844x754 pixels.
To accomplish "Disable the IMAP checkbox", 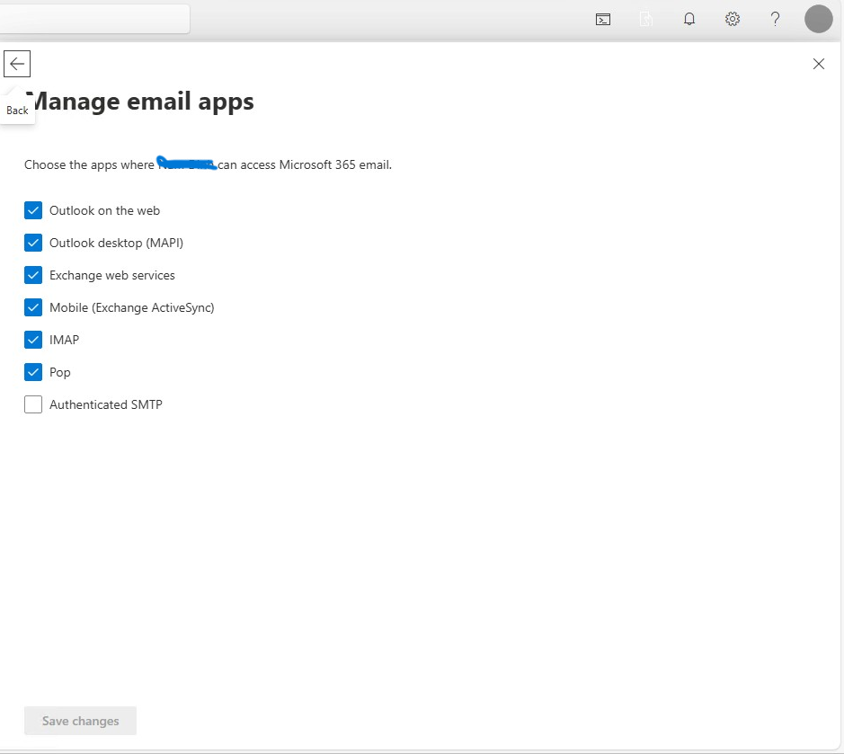I will coord(33,340).
